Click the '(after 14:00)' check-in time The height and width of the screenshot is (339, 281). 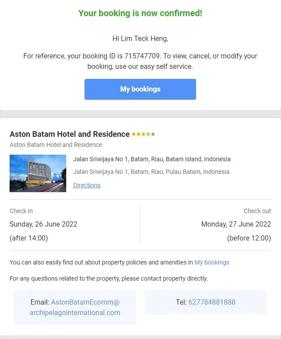point(29,238)
